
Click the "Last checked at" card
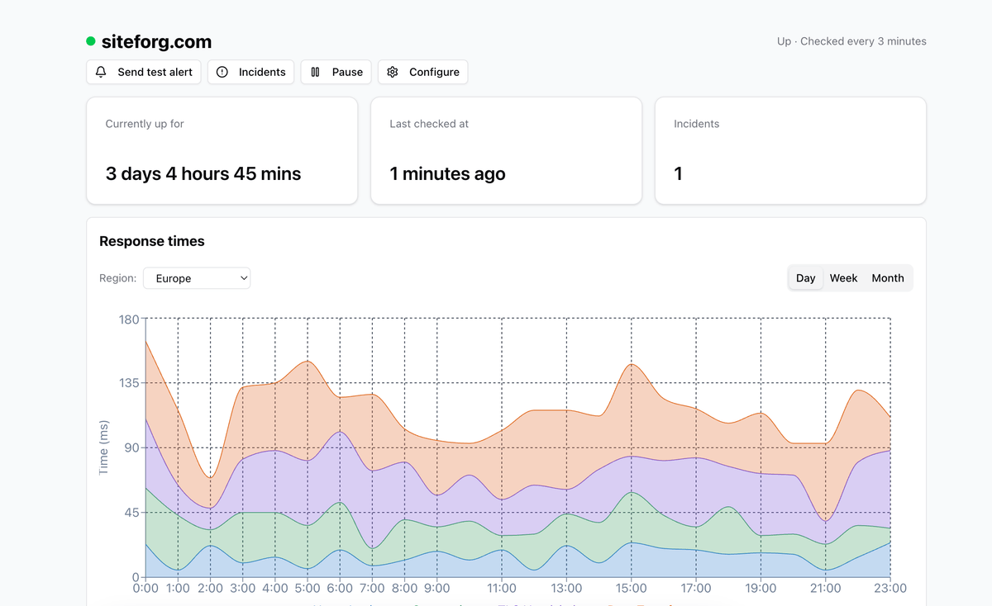(506, 150)
